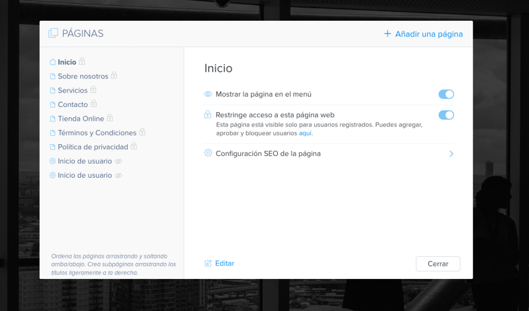
Task: Toggle Mostrar la página en el menú switch
Action: pos(446,95)
